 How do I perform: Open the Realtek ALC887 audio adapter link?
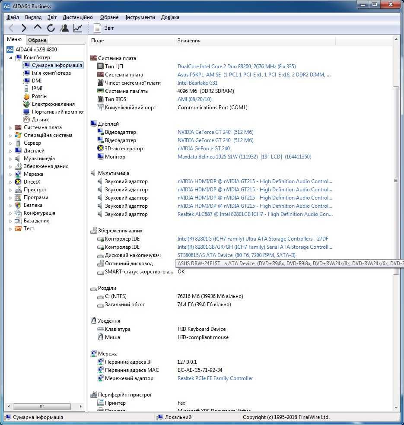pos(255,214)
